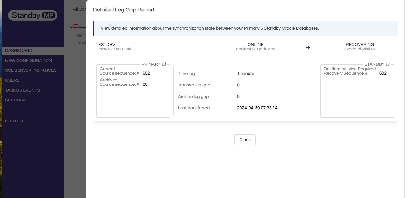Viewport: 408px width, 198px height.
Task: Click the blue info banner about synchronization state
Action: tap(245, 28)
